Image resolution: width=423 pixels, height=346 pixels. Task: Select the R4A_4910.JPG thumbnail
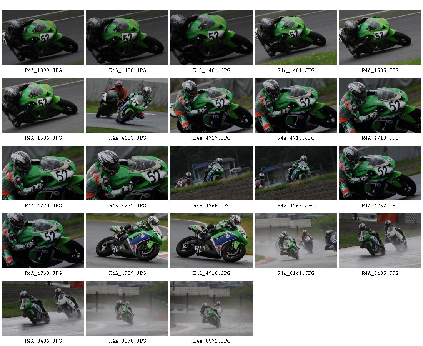click(x=211, y=241)
